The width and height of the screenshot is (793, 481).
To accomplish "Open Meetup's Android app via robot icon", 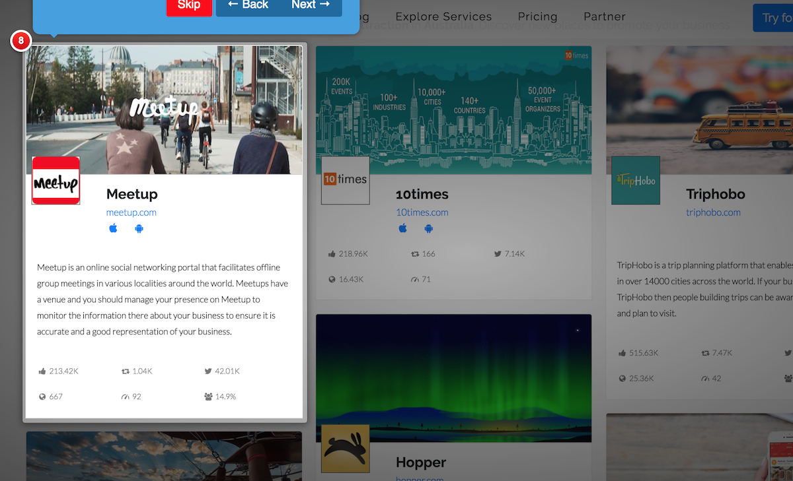I will click(139, 228).
